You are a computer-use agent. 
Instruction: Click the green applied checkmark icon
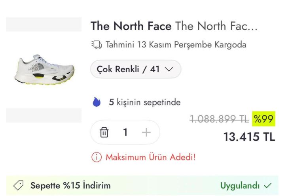268,185
